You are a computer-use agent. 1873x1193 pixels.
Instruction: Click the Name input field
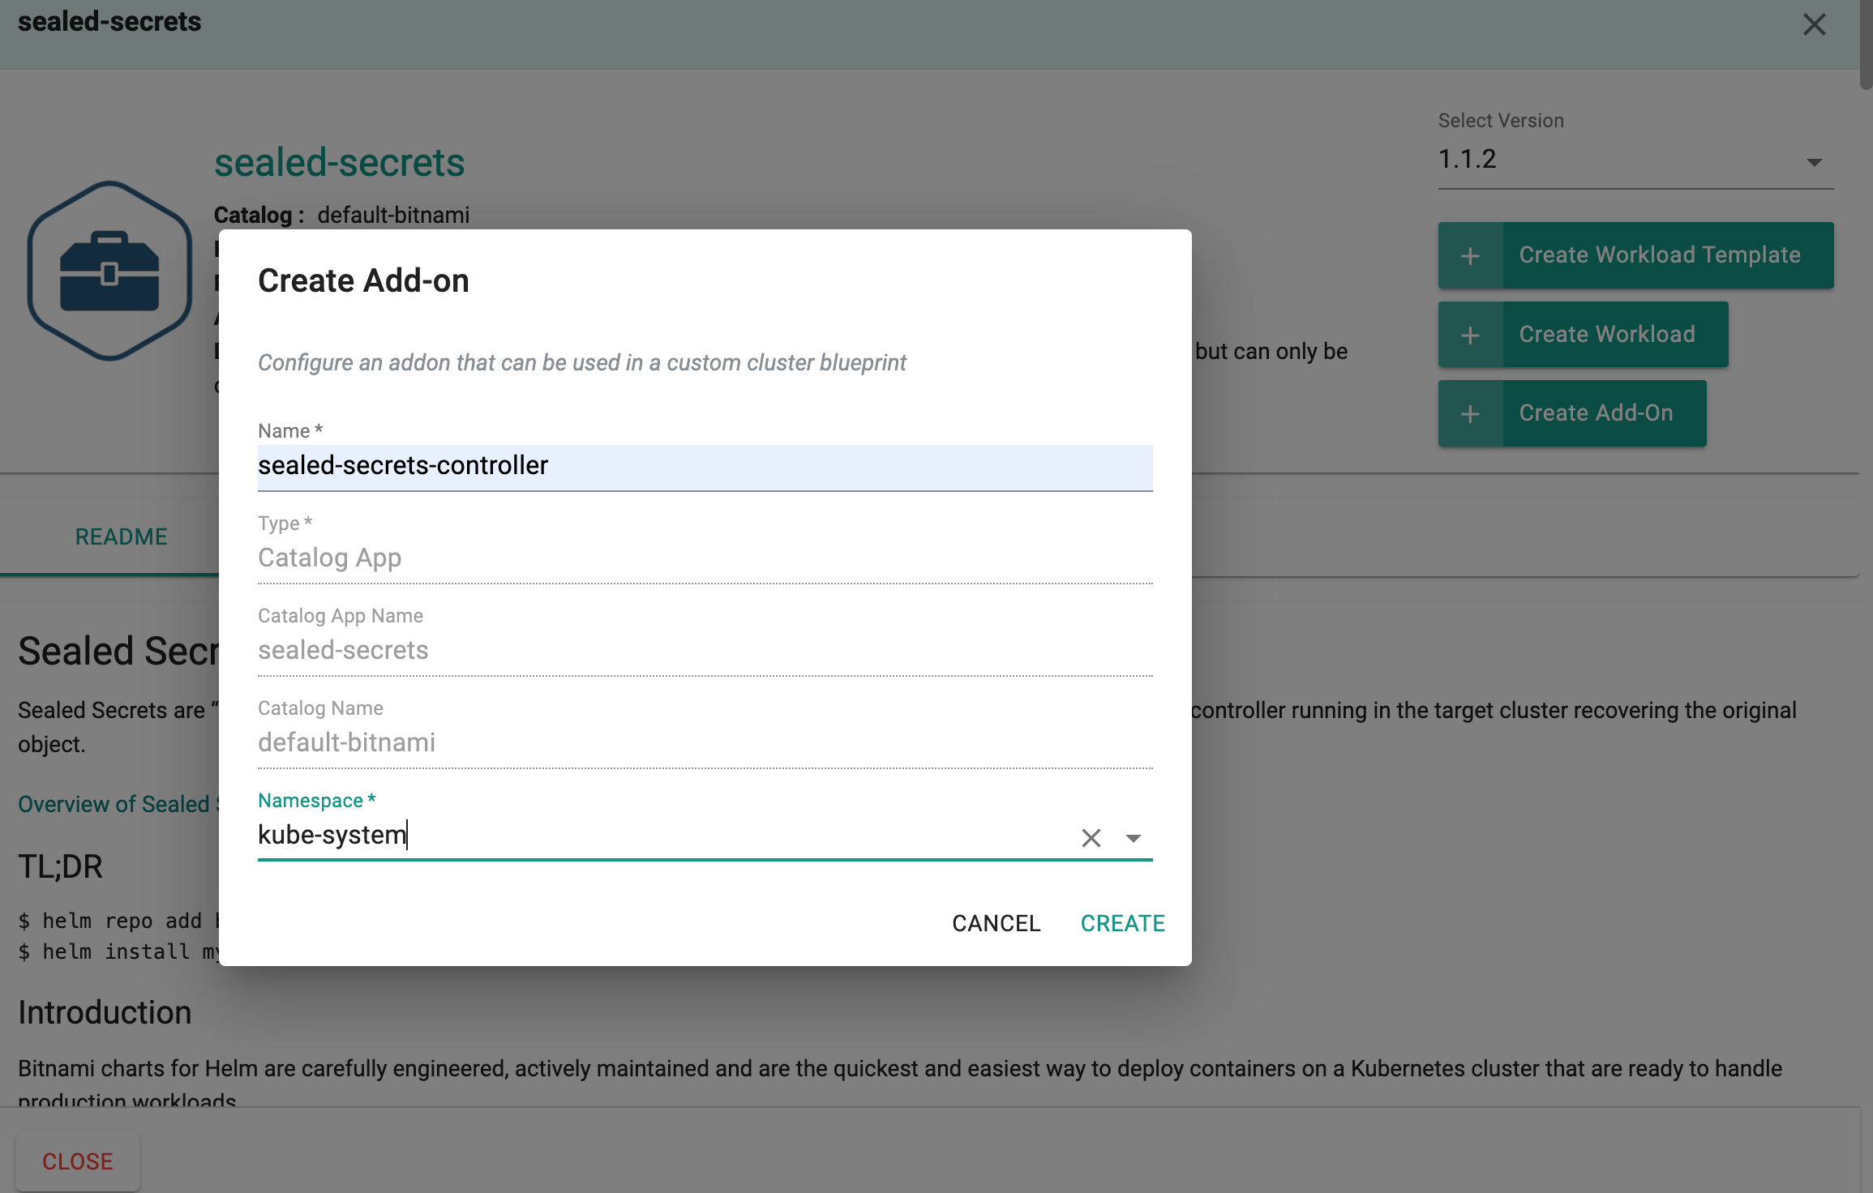pos(705,466)
